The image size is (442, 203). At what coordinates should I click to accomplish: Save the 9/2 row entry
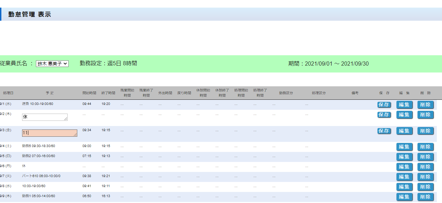(384, 115)
